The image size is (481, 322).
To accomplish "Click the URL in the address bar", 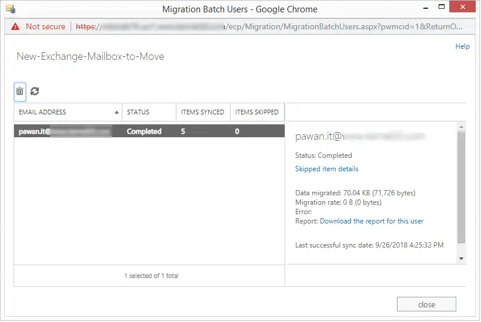I will 269,26.
